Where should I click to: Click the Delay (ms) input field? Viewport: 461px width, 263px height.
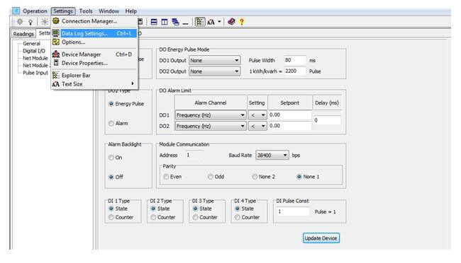(327, 120)
